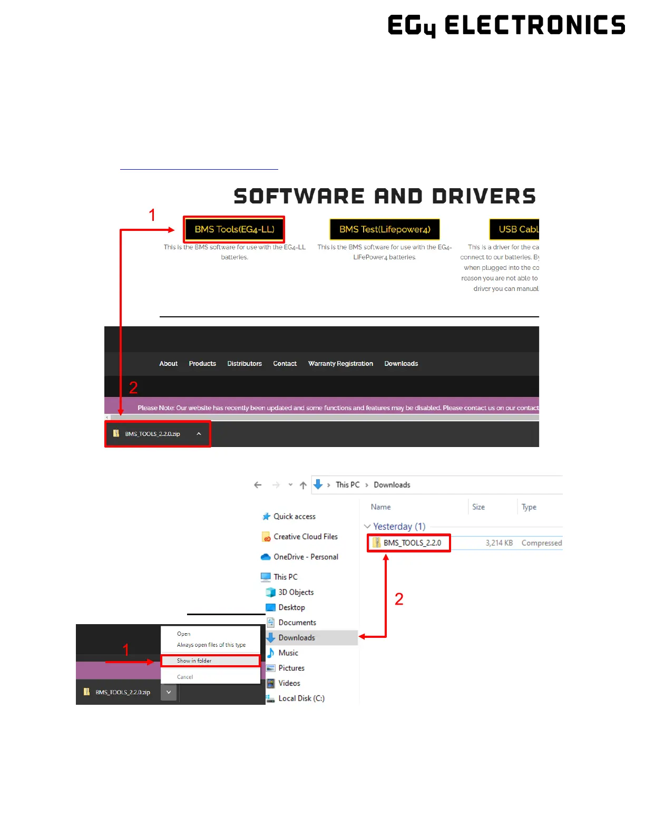Open recent locations dropdown chevron
The height and width of the screenshot is (835, 645).
click(290, 485)
